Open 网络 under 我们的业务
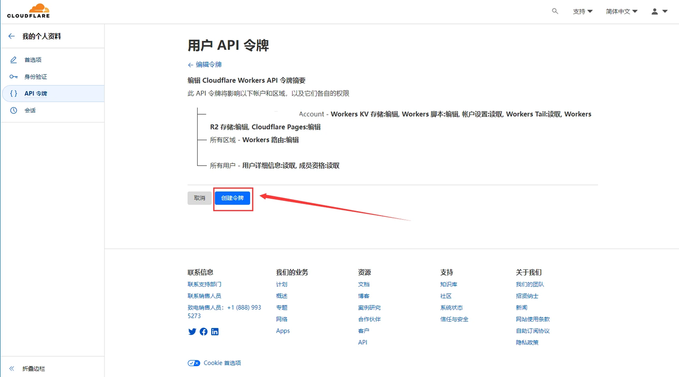Viewport: 679px width, 377px height. point(282,319)
